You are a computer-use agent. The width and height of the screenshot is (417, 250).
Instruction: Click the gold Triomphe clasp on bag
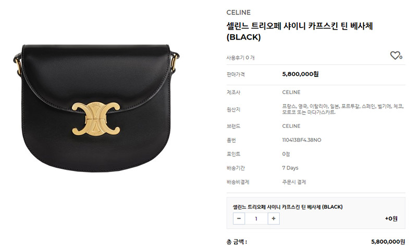click(x=96, y=119)
